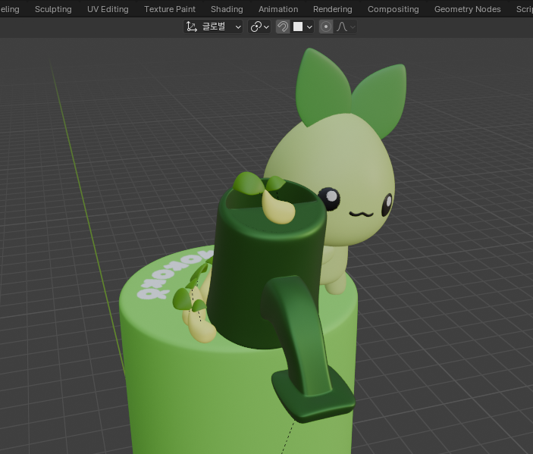Image resolution: width=533 pixels, height=454 pixels.
Task: Open the Geometry Nodes workspace tab
Action: click(x=467, y=9)
